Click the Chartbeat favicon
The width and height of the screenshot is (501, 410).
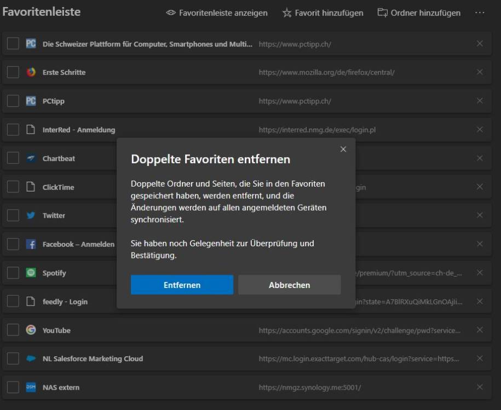pos(31,158)
